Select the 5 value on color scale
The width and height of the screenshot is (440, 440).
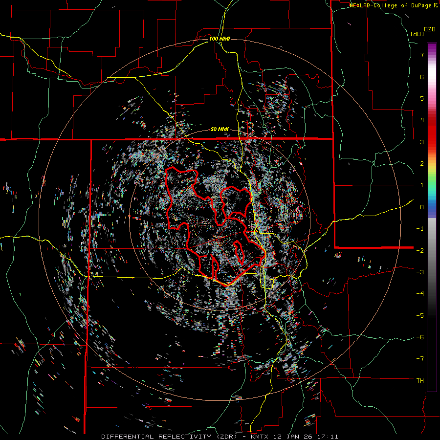[422, 98]
